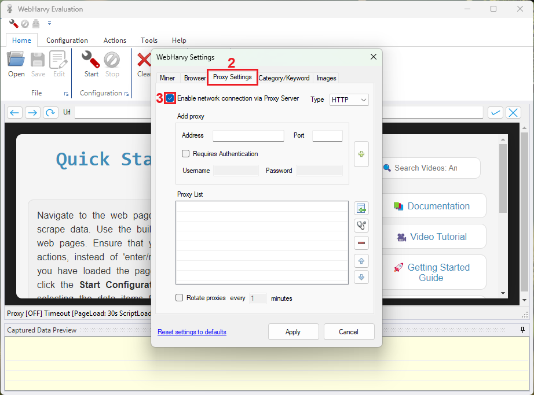Click the Apply button
This screenshot has width=534, height=395.
pyautogui.click(x=293, y=332)
